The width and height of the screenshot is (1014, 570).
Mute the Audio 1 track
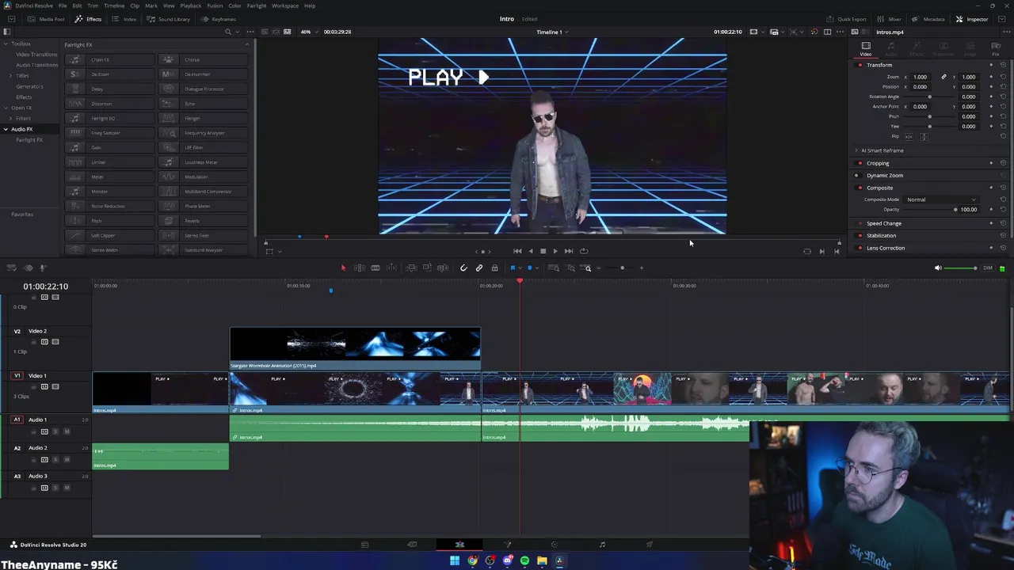point(67,431)
